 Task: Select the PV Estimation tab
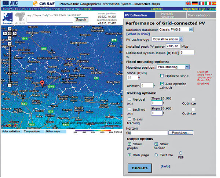click(139, 15)
